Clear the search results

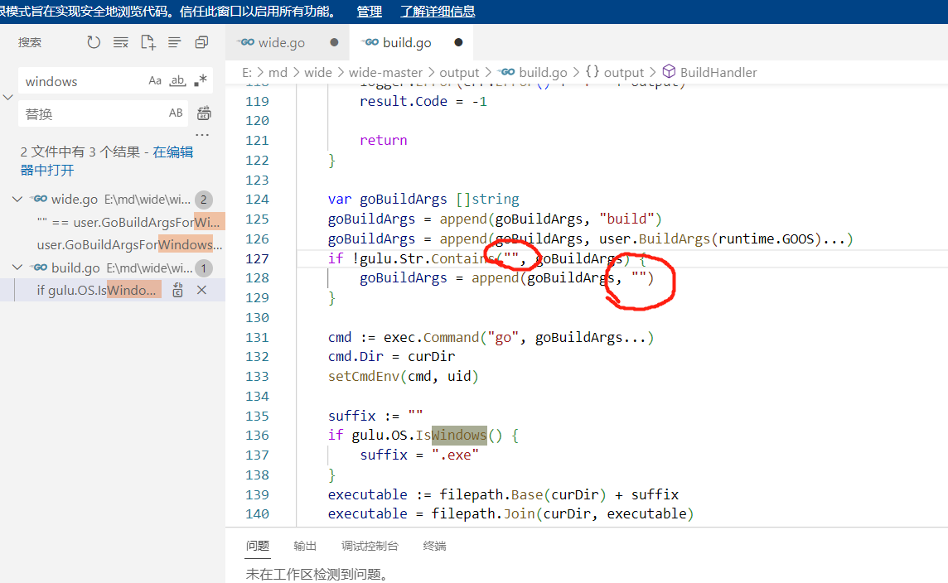(121, 42)
